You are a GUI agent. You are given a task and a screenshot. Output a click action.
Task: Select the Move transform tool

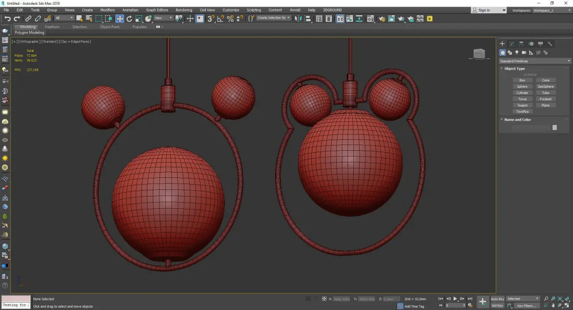tap(119, 19)
